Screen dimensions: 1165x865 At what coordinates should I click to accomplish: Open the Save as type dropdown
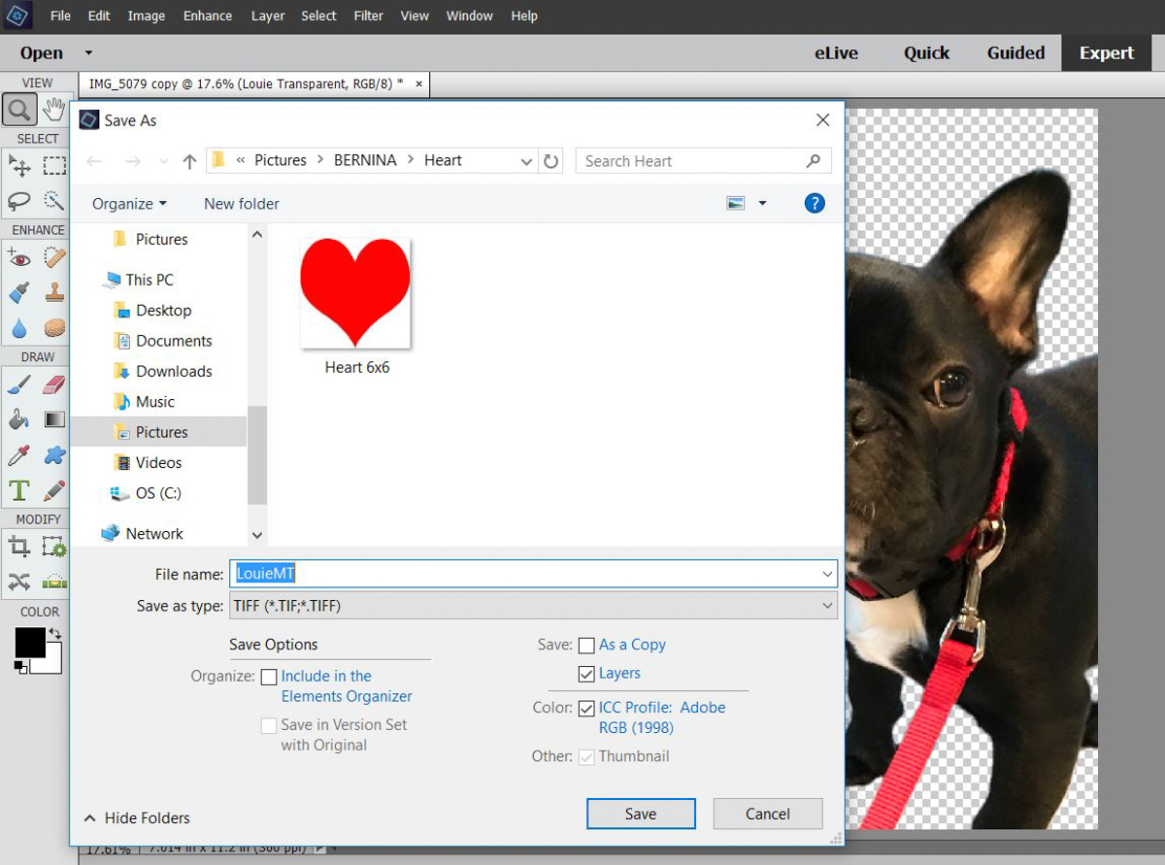pos(533,606)
